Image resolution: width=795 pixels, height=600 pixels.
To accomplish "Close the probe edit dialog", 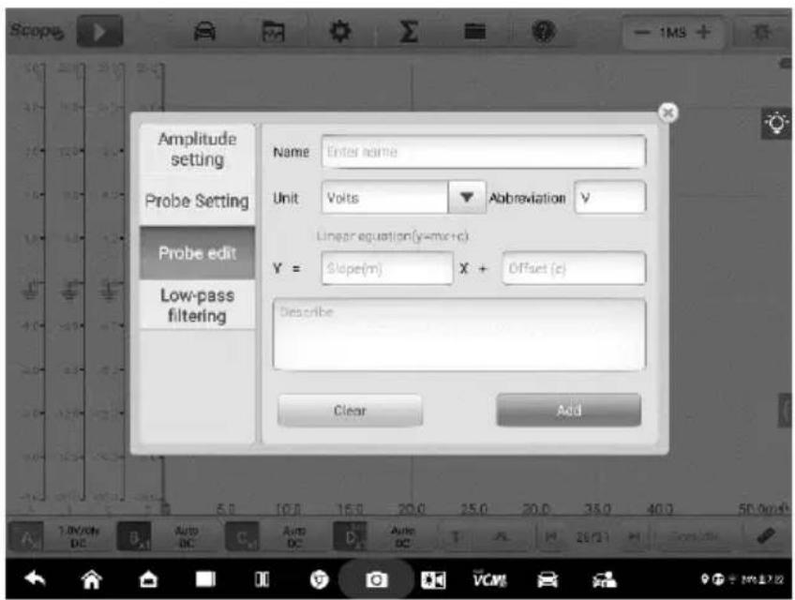I will (x=668, y=112).
